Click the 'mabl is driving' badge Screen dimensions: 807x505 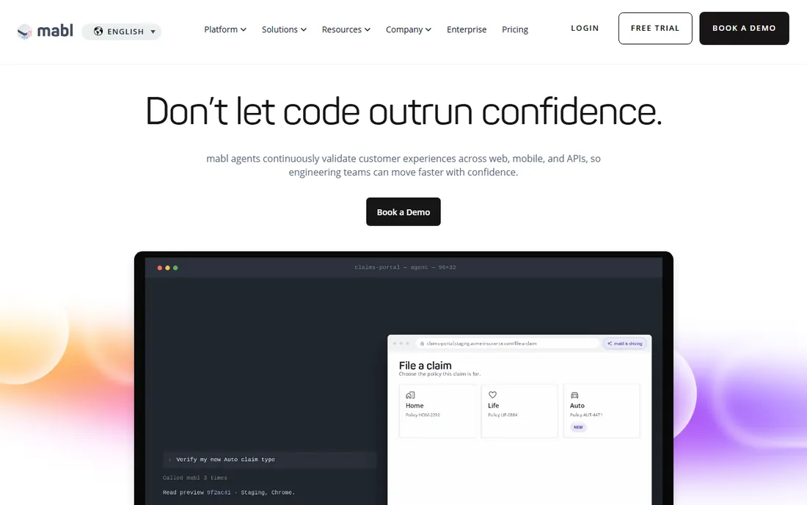point(625,344)
